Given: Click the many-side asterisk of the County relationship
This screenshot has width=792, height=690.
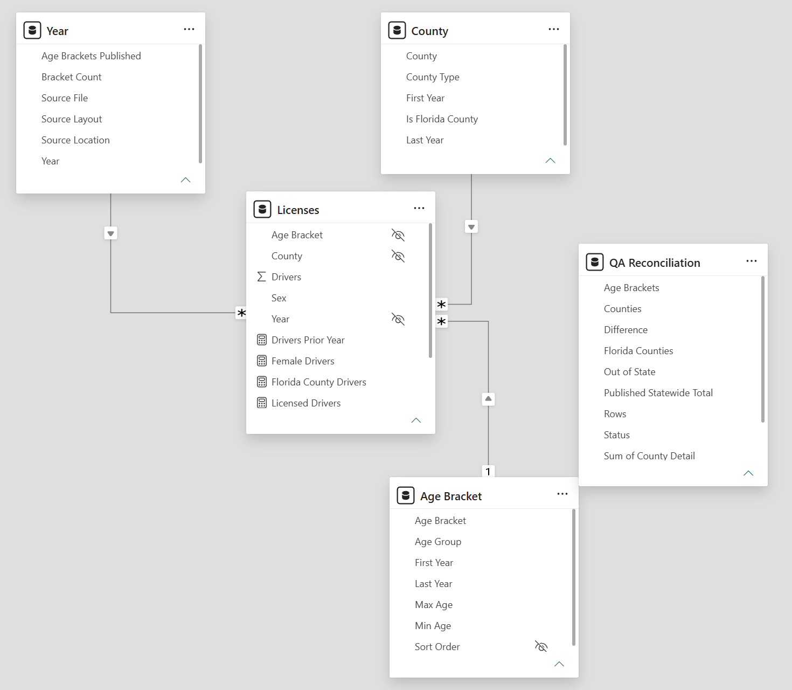Looking at the screenshot, I should 442,305.
